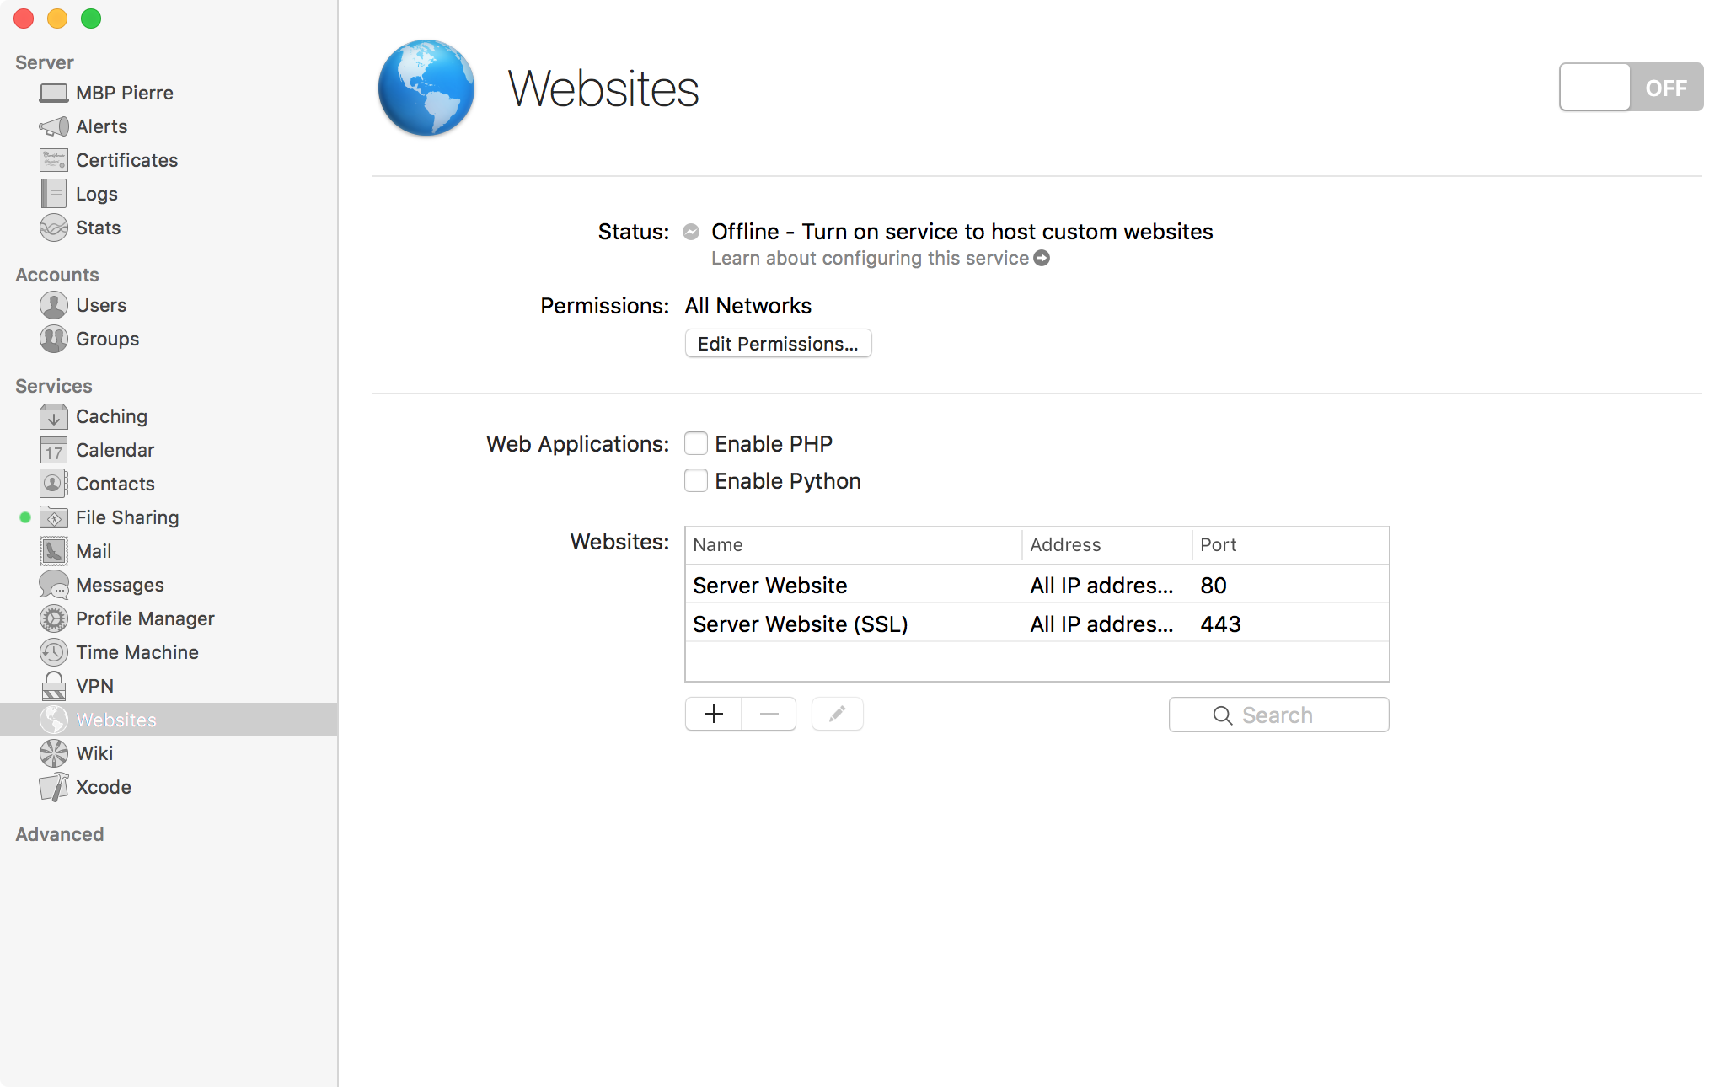Select the Server Website (SSL) row name
This screenshot has height=1087, width=1736.
(800, 624)
